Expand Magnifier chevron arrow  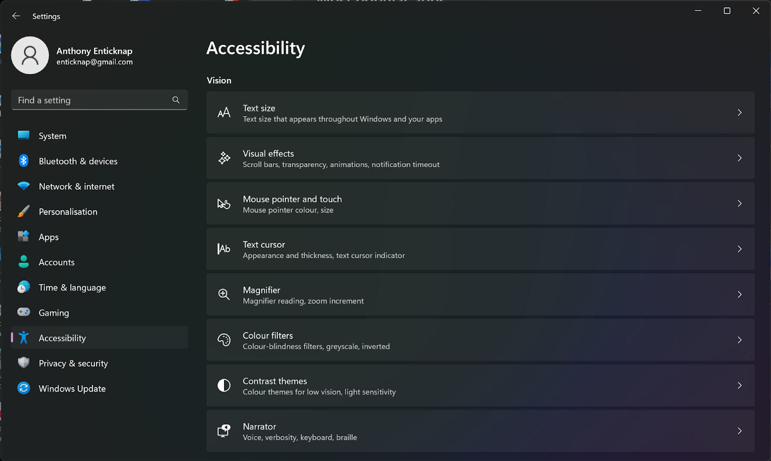coord(740,294)
